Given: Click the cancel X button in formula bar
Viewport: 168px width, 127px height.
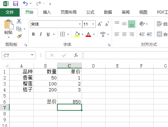Looking at the screenshot, I should [52, 55].
